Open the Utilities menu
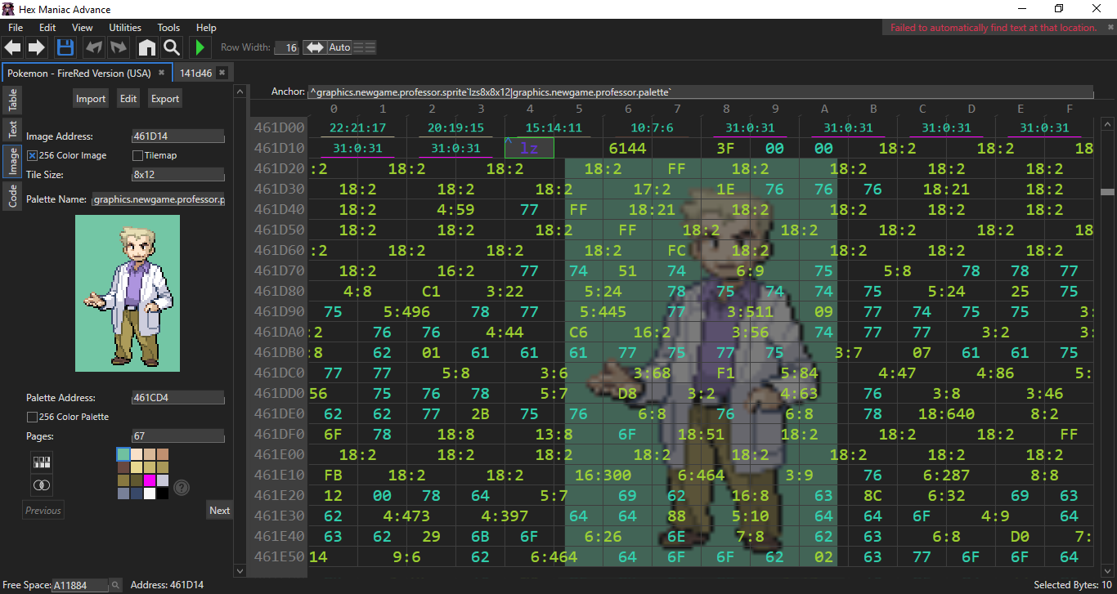 125,28
